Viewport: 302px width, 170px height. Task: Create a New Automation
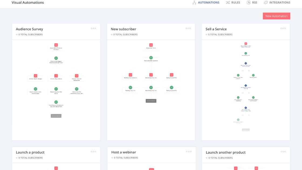click(x=276, y=16)
